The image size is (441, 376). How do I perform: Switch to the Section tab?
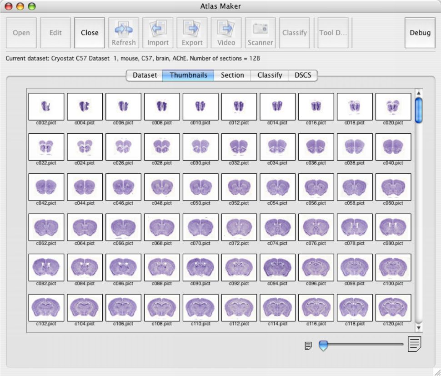pyautogui.click(x=232, y=75)
